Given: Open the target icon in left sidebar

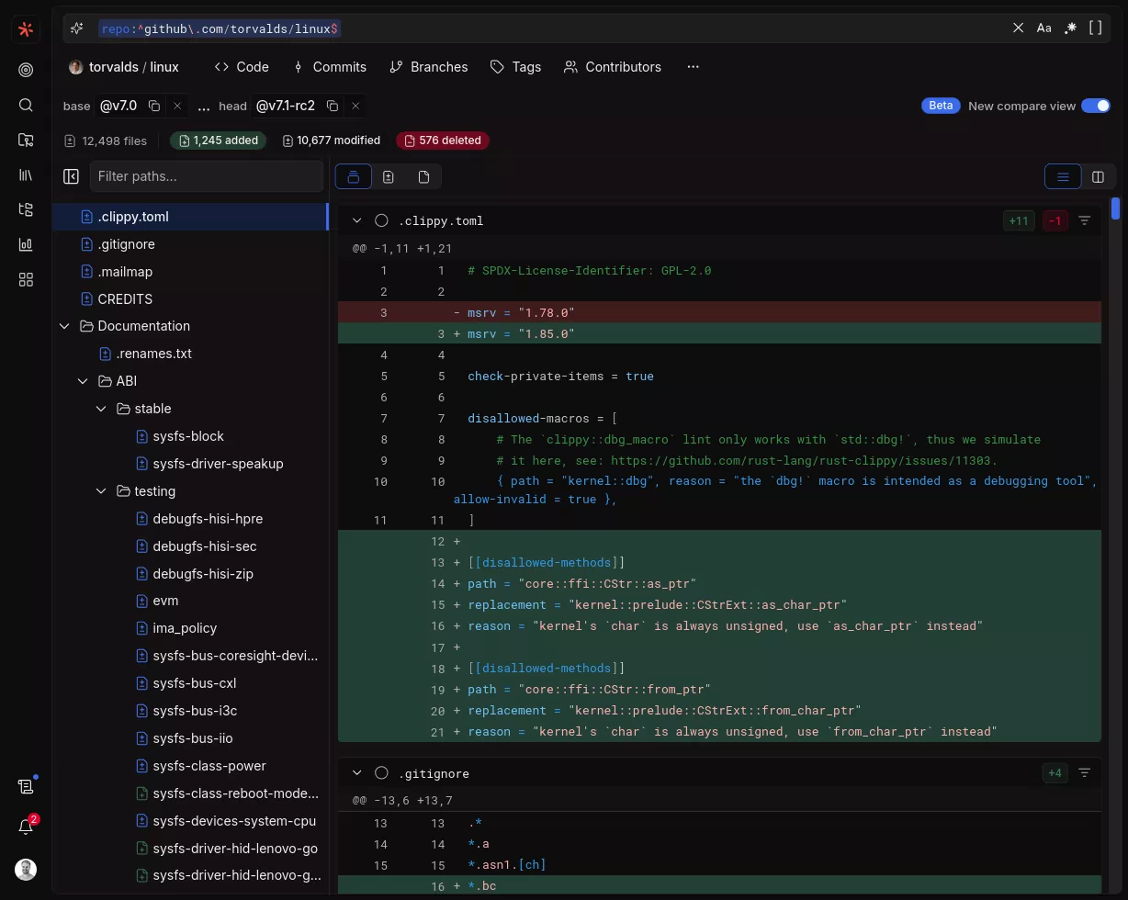Looking at the screenshot, I should point(26,70).
